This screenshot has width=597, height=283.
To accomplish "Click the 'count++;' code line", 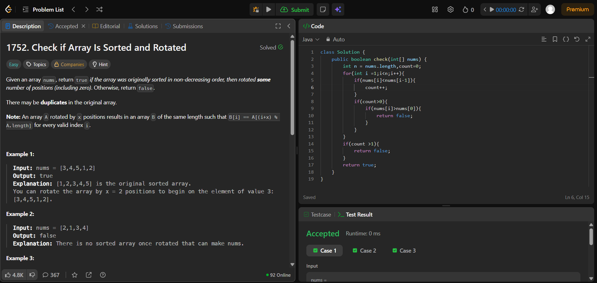I will (x=376, y=87).
